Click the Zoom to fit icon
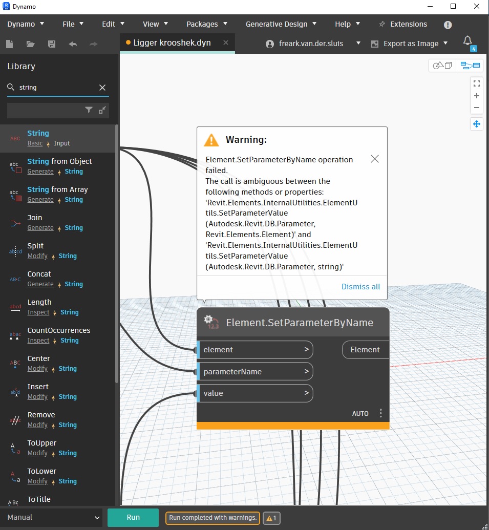 [x=476, y=83]
